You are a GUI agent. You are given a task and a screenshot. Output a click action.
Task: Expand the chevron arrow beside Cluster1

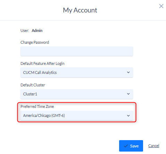(128, 94)
